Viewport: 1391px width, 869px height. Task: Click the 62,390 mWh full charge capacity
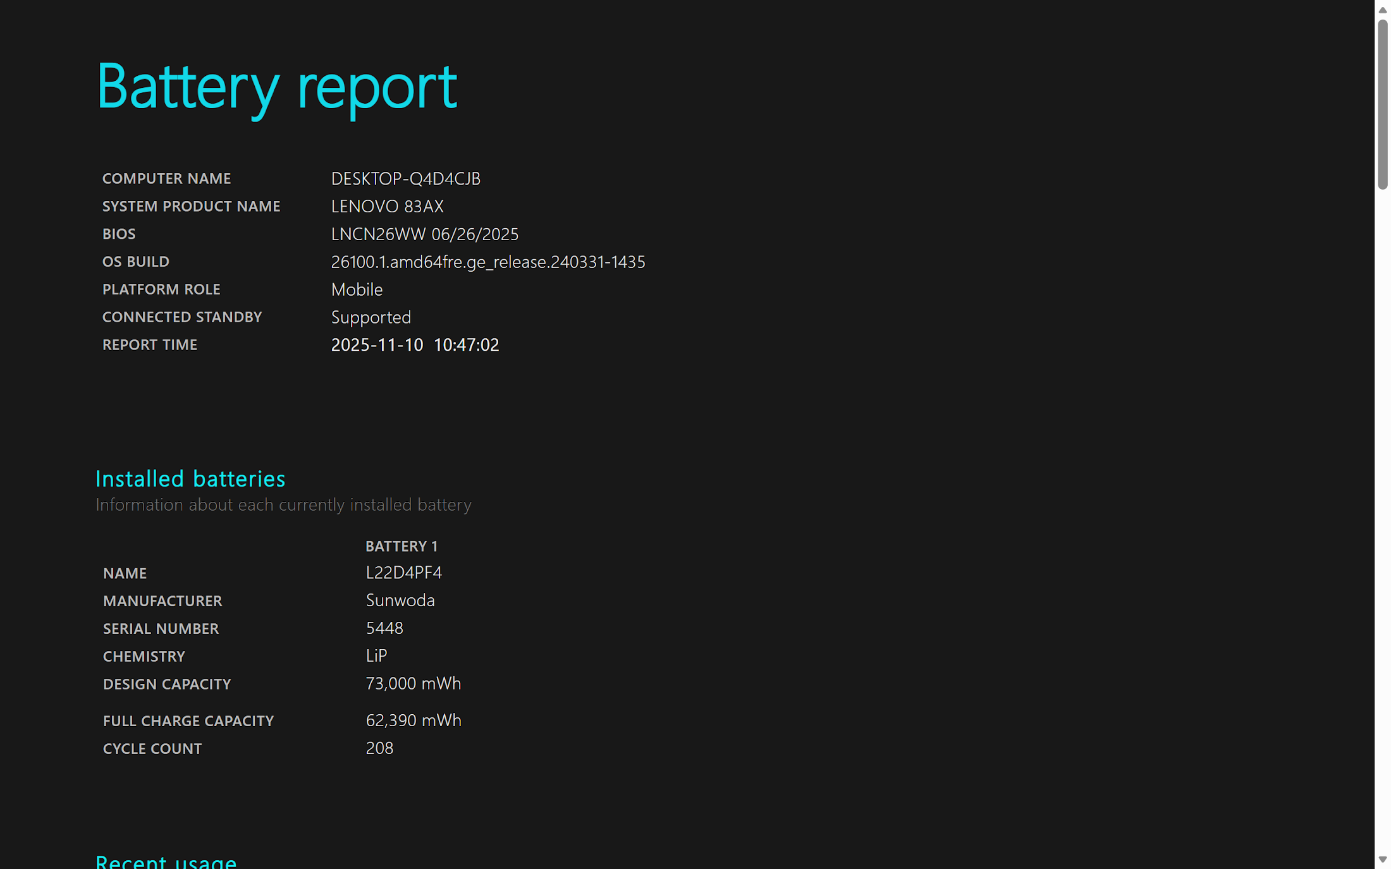(413, 720)
